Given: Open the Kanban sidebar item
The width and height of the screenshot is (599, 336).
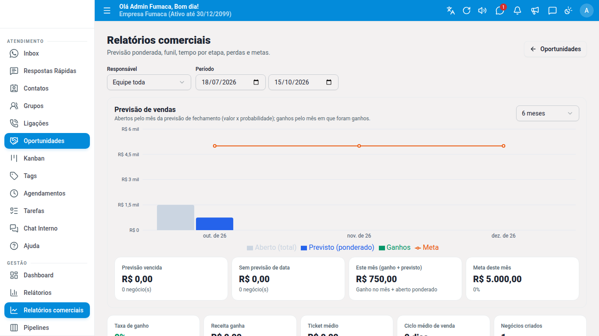Looking at the screenshot, I should coord(47,158).
